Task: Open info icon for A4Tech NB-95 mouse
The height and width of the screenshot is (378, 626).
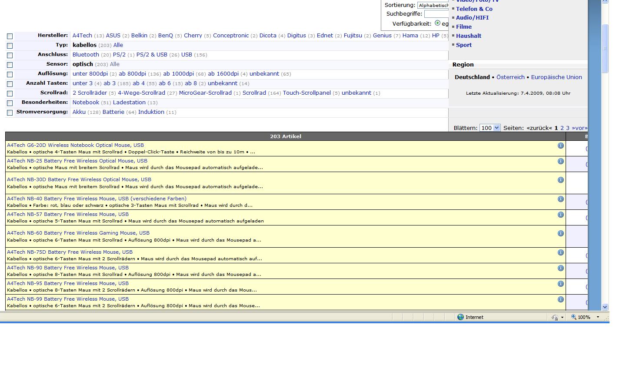Action: point(561,284)
